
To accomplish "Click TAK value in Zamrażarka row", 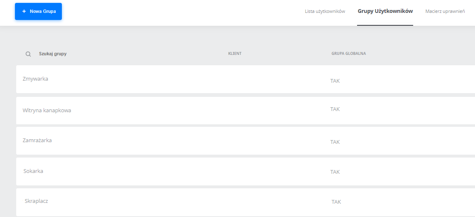I will click(335, 142).
